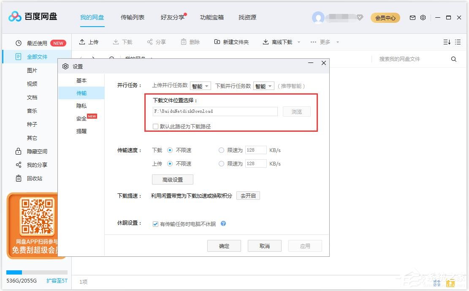
Task: Open 离线下载 (Offline Download)
Action: click(x=278, y=42)
